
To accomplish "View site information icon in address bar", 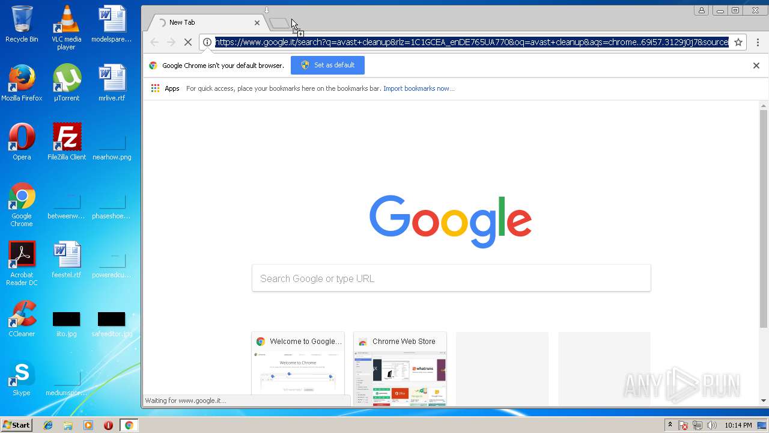I will click(207, 42).
